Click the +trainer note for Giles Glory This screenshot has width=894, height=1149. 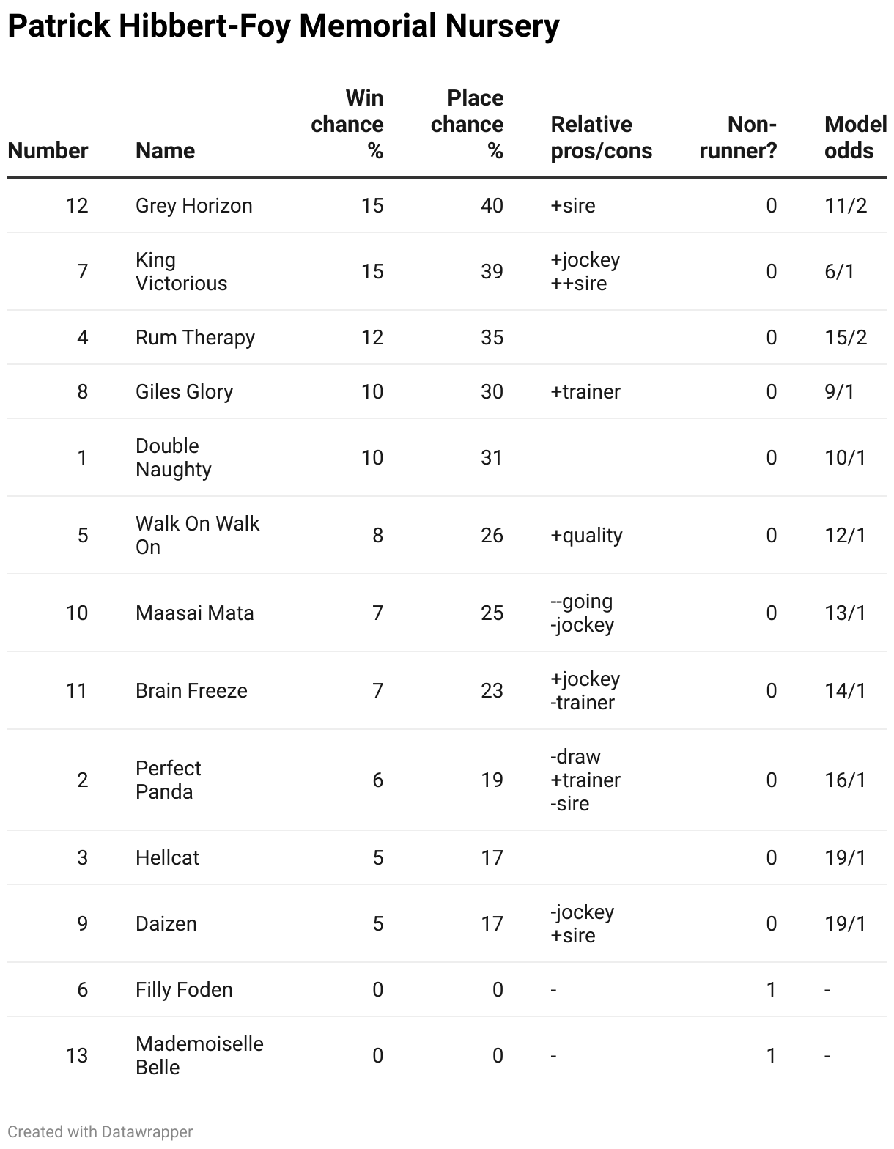pyautogui.click(x=585, y=391)
